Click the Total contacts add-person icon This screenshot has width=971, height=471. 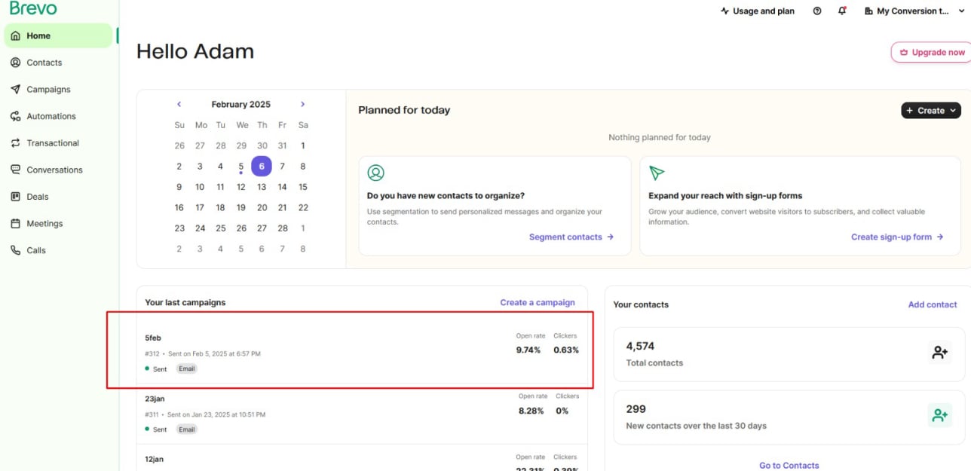pos(939,352)
